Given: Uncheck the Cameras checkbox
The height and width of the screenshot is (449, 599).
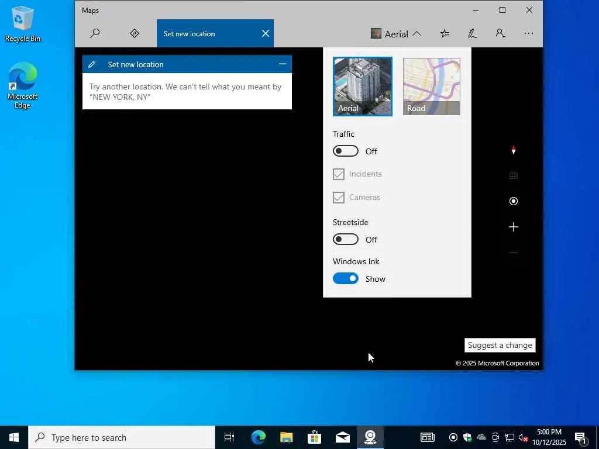Looking at the screenshot, I should click(x=339, y=198).
